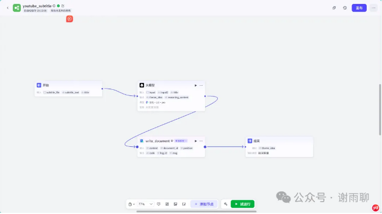This screenshot has height=214, width=382.
Task: Click theme_idea output on the 结束 node
Action: (267, 148)
